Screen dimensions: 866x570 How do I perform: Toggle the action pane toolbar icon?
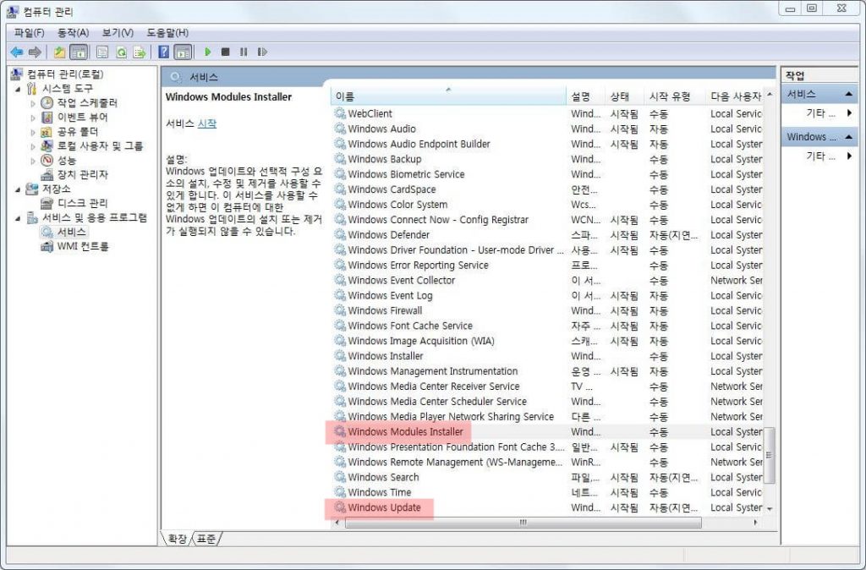click(x=183, y=52)
